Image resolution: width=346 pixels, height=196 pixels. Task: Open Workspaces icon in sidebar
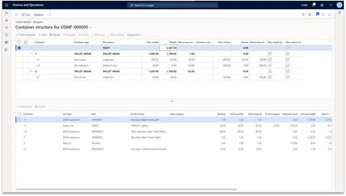(x=6, y=42)
